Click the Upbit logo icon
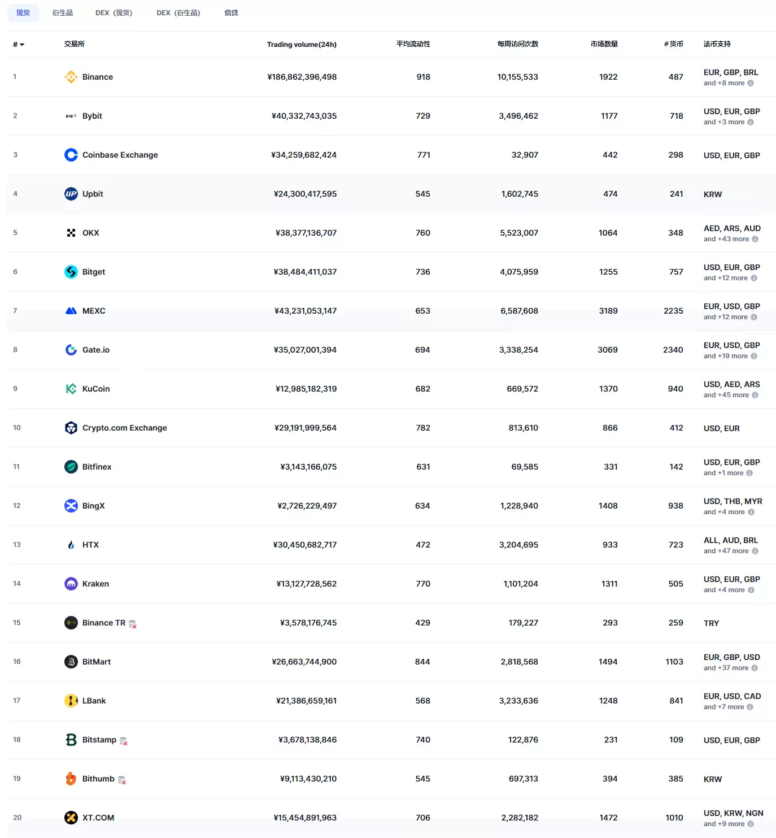The width and height of the screenshot is (776, 838). click(x=71, y=194)
